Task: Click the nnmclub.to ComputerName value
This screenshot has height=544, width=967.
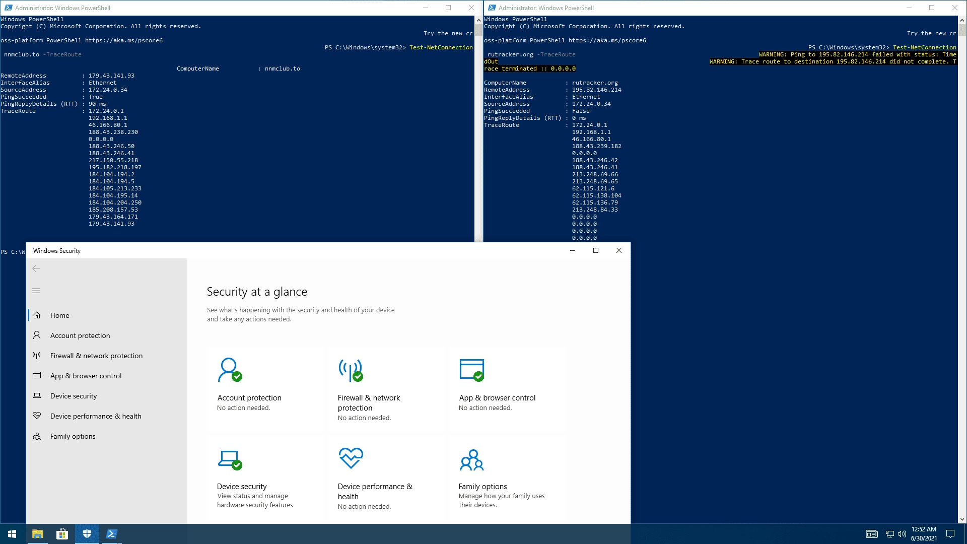Action: click(x=283, y=69)
